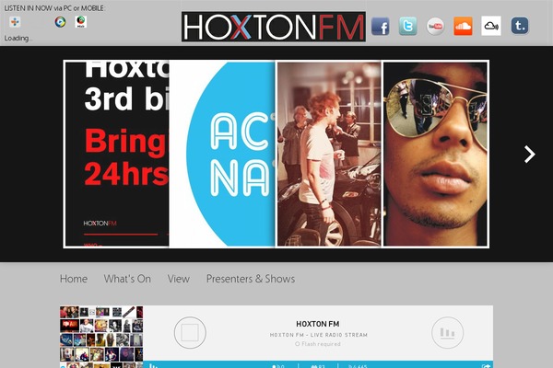Listen via the third red-green player icon
The width and height of the screenshot is (553, 368).
81,22
